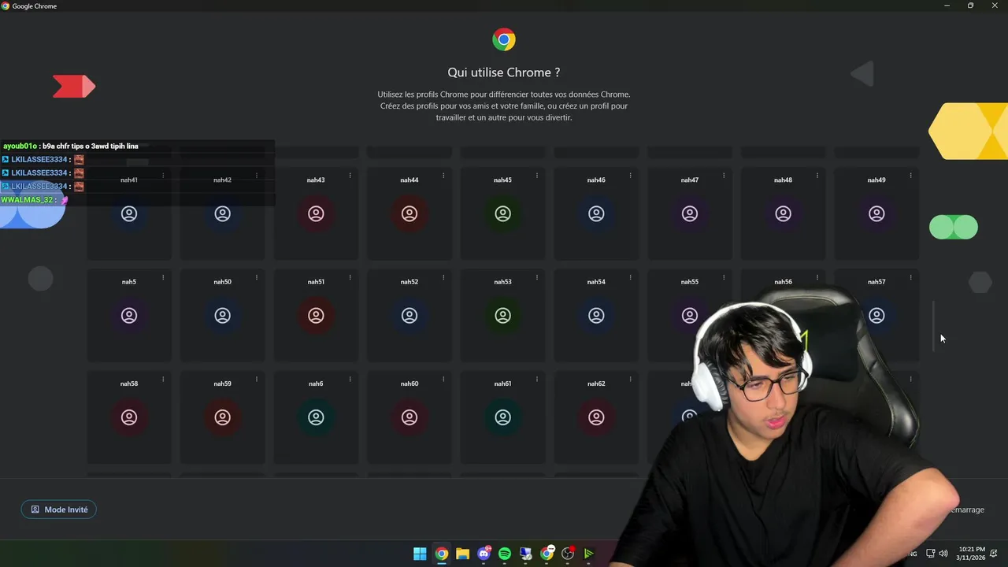The width and height of the screenshot is (1008, 567).
Task: Open more actions menu for nah47
Action: [724, 176]
